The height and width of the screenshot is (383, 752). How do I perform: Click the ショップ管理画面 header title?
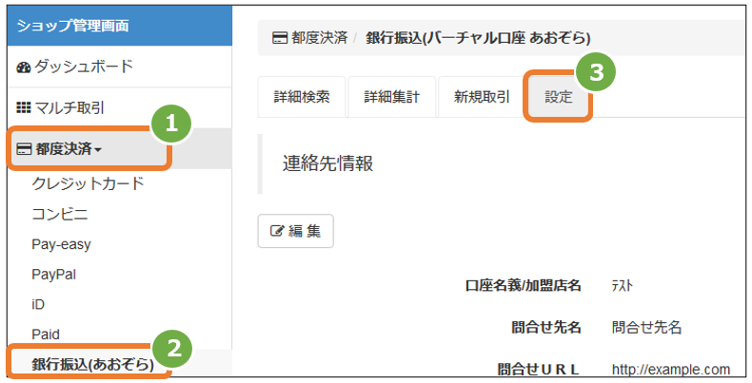click(73, 26)
